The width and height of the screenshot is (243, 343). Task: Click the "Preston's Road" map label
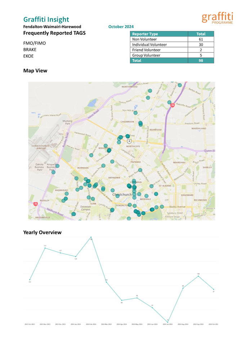coord(192,123)
